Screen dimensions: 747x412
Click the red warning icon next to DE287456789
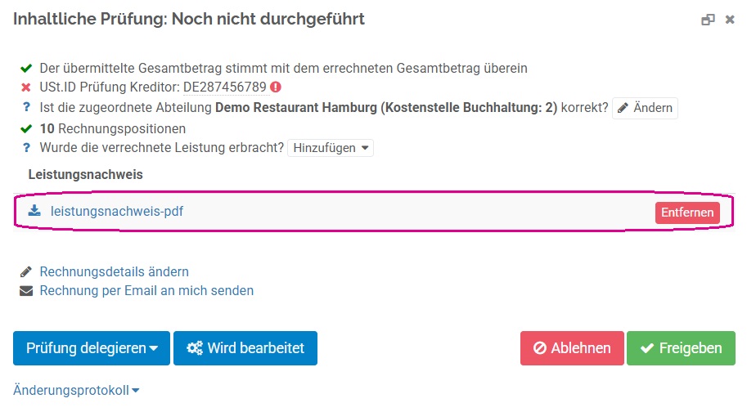276,87
